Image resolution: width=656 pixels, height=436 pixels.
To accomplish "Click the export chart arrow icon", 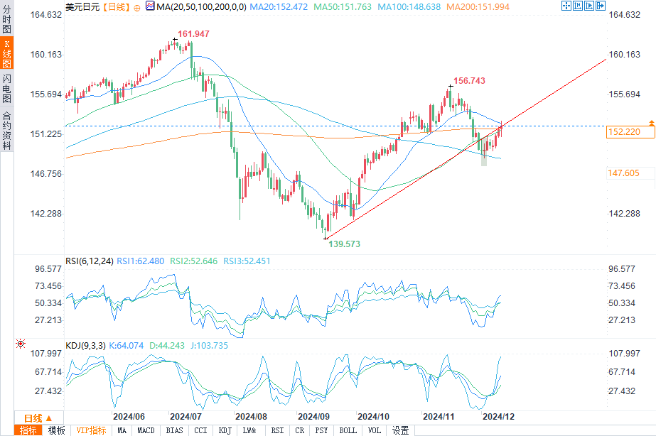I will tap(601, 6).
